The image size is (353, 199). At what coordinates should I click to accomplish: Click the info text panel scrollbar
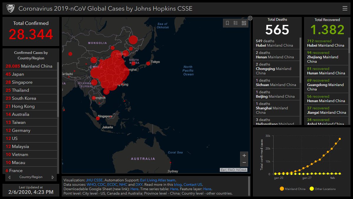[249, 186]
